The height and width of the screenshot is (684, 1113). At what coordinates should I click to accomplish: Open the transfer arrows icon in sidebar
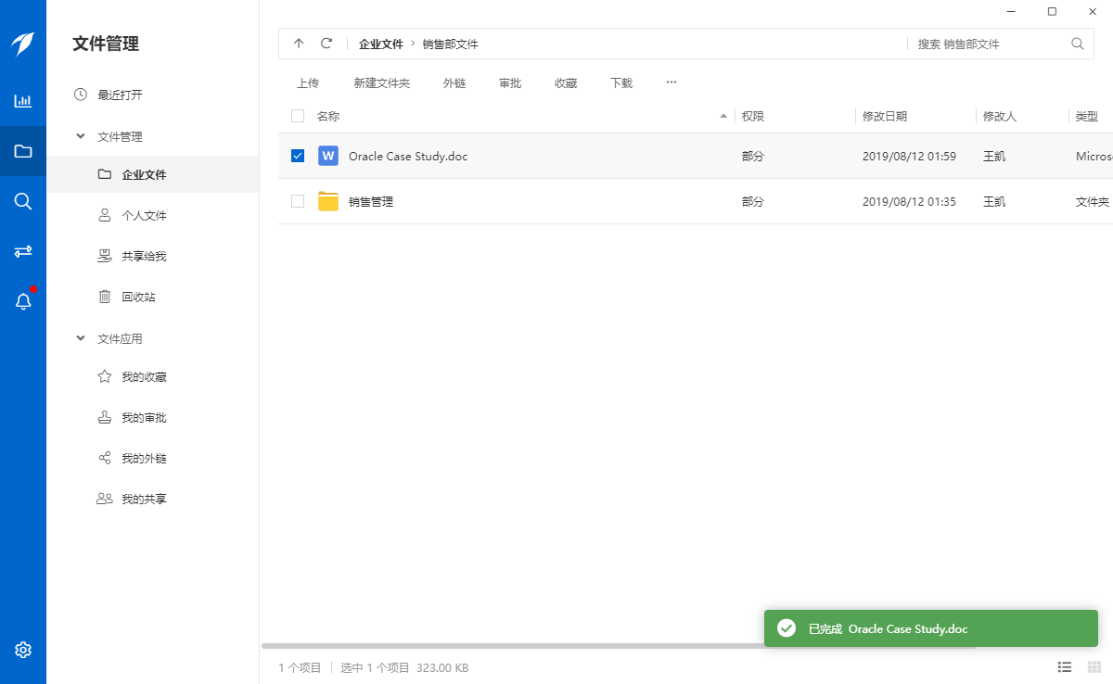[23, 251]
